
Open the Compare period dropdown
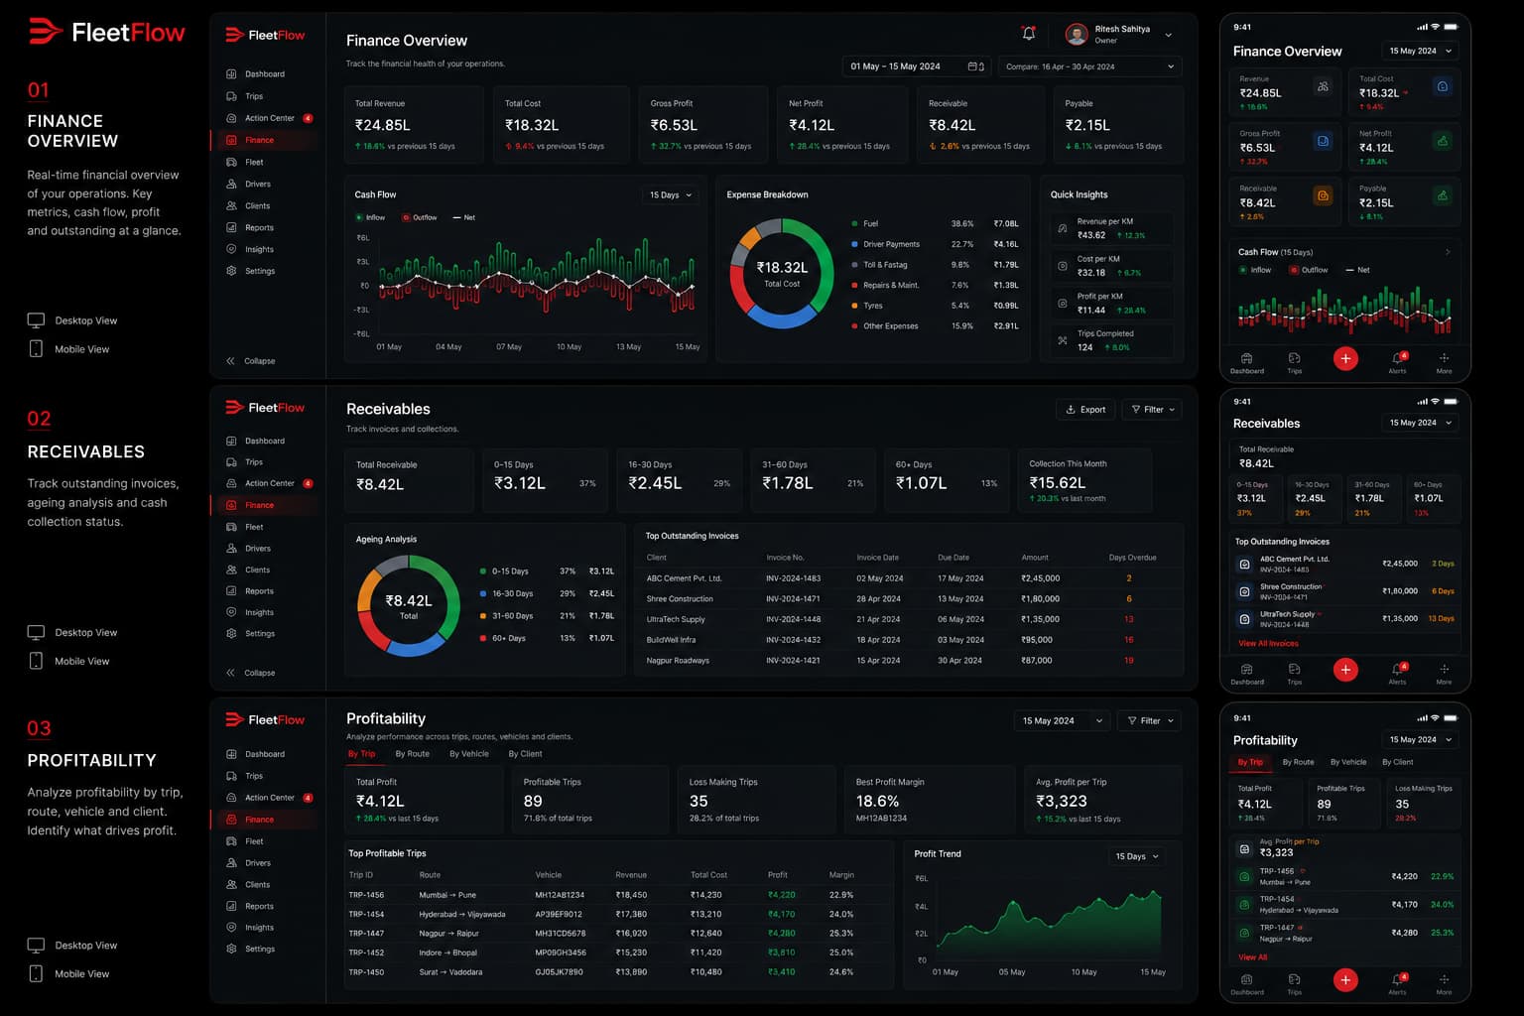tap(1090, 66)
